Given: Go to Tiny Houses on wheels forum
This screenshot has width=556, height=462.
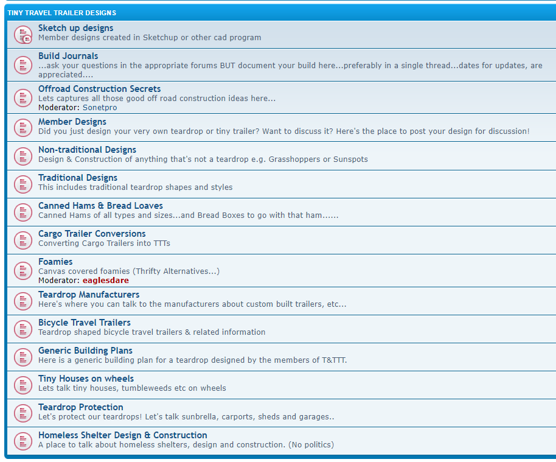Looking at the screenshot, I should click(x=86, y=379).
